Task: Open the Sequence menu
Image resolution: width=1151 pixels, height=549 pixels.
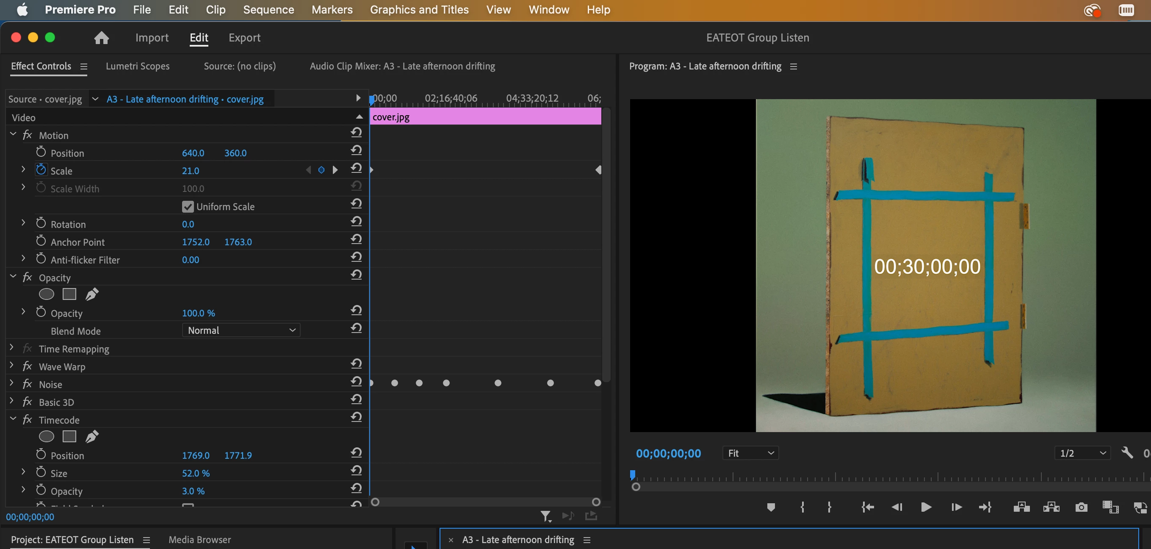Action: click(268, 10)
